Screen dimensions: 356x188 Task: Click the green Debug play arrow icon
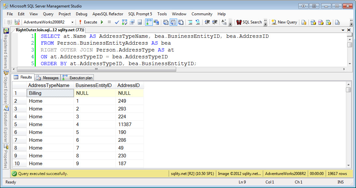click(x=102, y=22)
